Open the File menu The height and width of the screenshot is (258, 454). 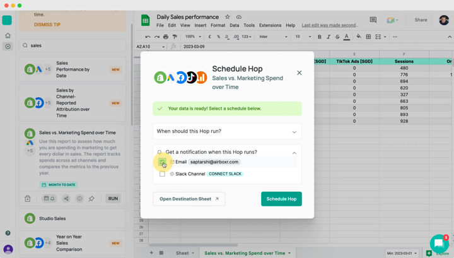tap(160, 25)
